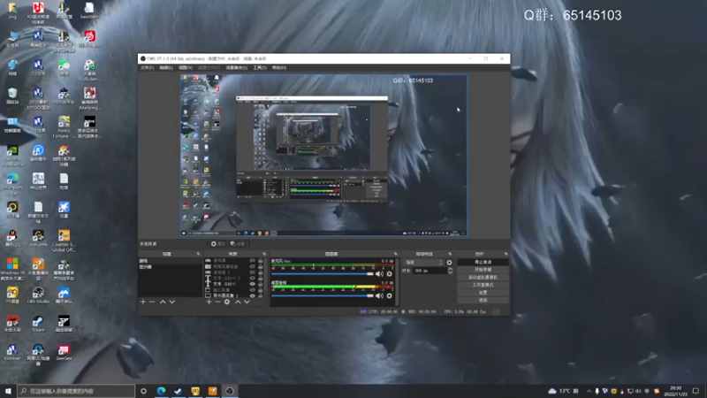Screen dimensions: 707x398
Task: Open source properties gear in sources toolbar
Action: tap(227, 302)
